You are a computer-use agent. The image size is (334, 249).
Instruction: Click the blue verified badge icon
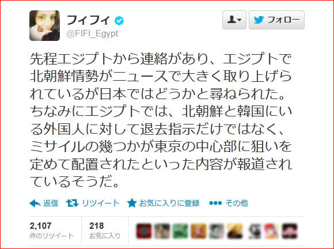pos(119,21)
